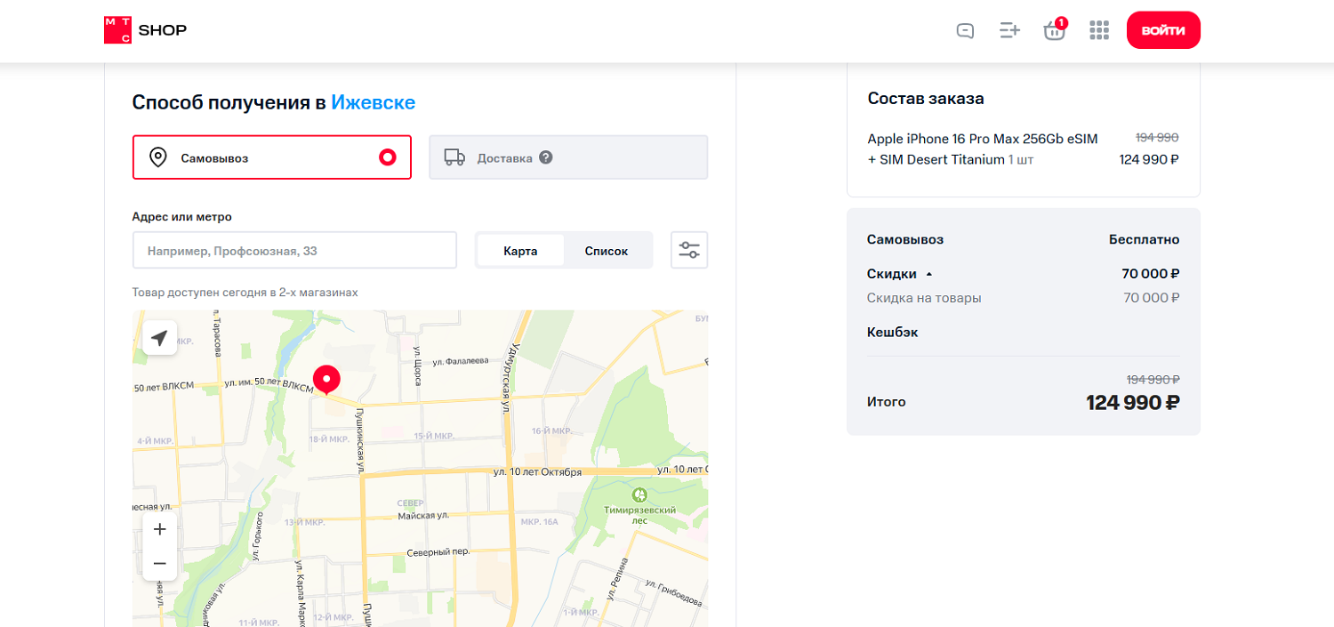The image size is (1334, 627).
Task: Click the Самовывоз Бесплатно summary row
Action: point(1024,239)
